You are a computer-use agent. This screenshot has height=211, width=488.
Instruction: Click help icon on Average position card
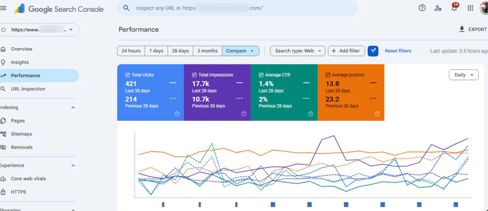pyautogui.click(x=377, y=114)
